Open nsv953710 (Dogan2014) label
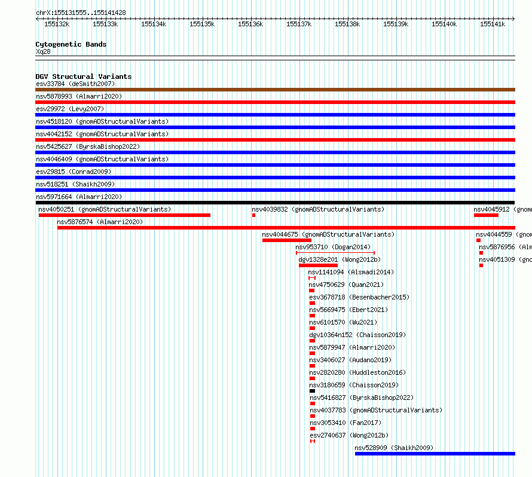The width and height of the screenshot is (532, 477). [x=333, y=247]
